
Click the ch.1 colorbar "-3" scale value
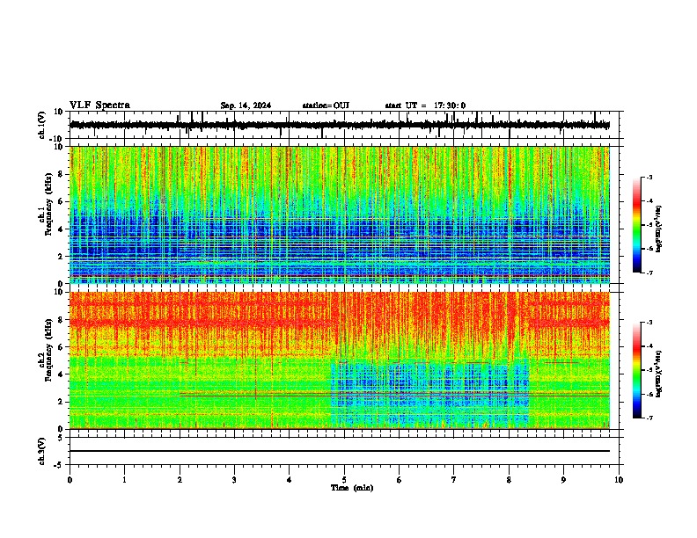(649, 178)
